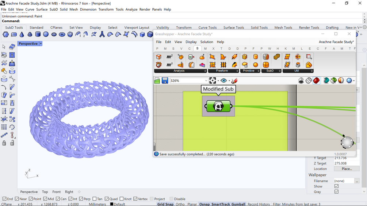The height and width of the screenshot is (206, 367).
Task: Click into the Rhino Command input line
Action: pyautogui.click(x=183, y=21)
